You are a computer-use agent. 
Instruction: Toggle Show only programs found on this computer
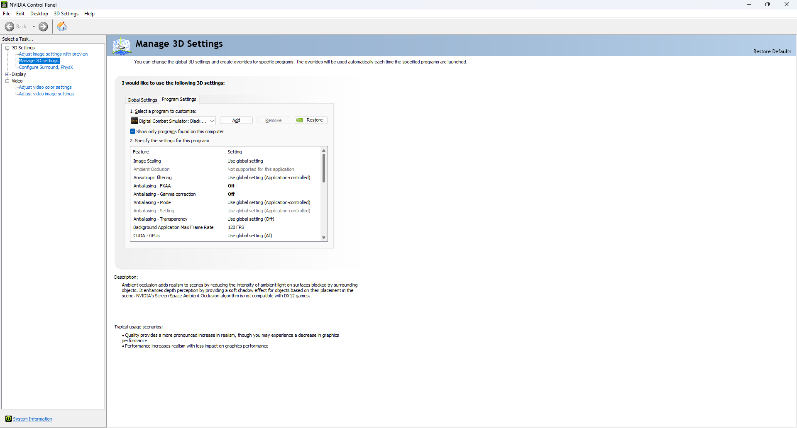[x=133, y=131]
